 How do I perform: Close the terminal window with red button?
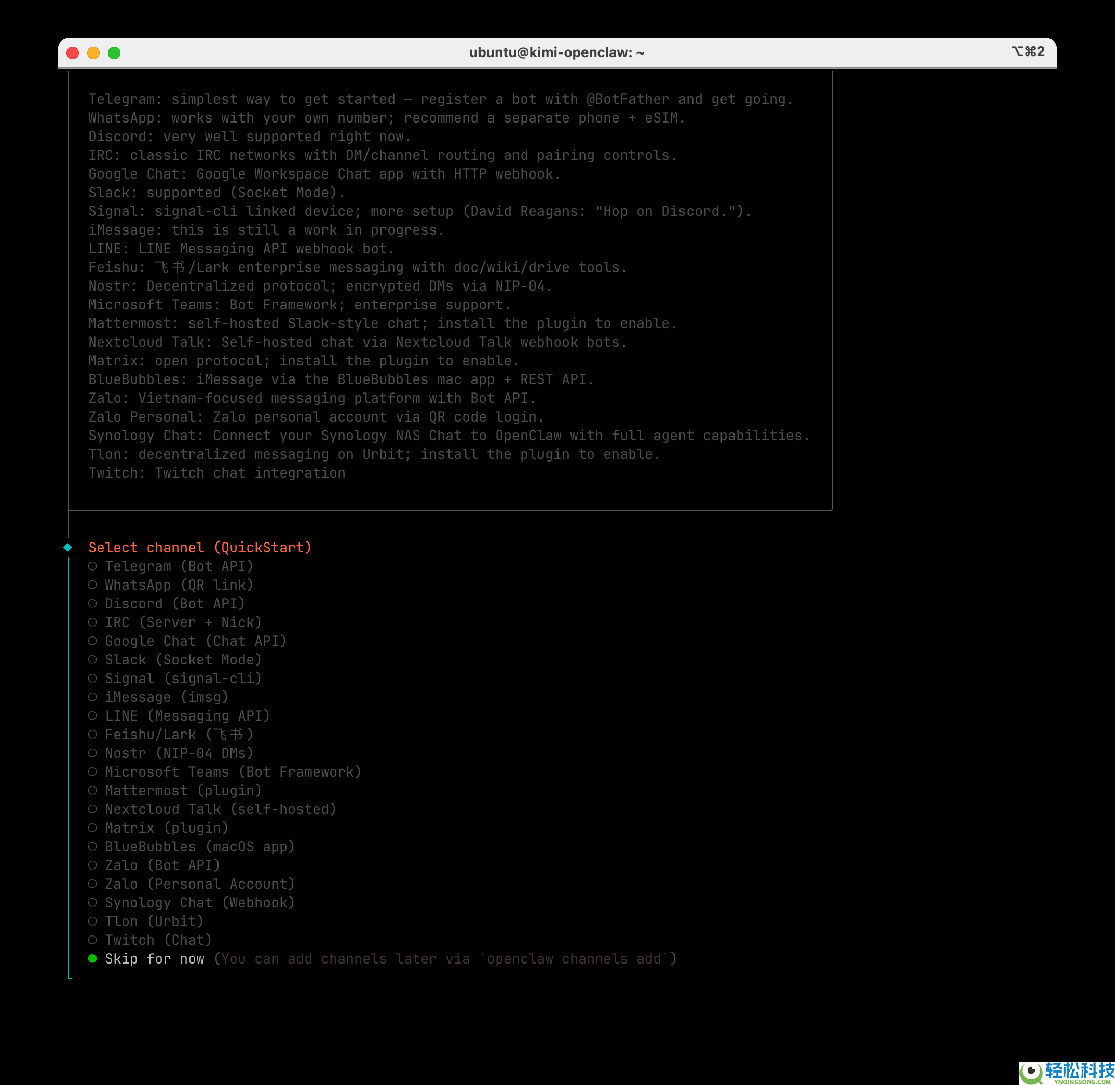click(73, 53)
